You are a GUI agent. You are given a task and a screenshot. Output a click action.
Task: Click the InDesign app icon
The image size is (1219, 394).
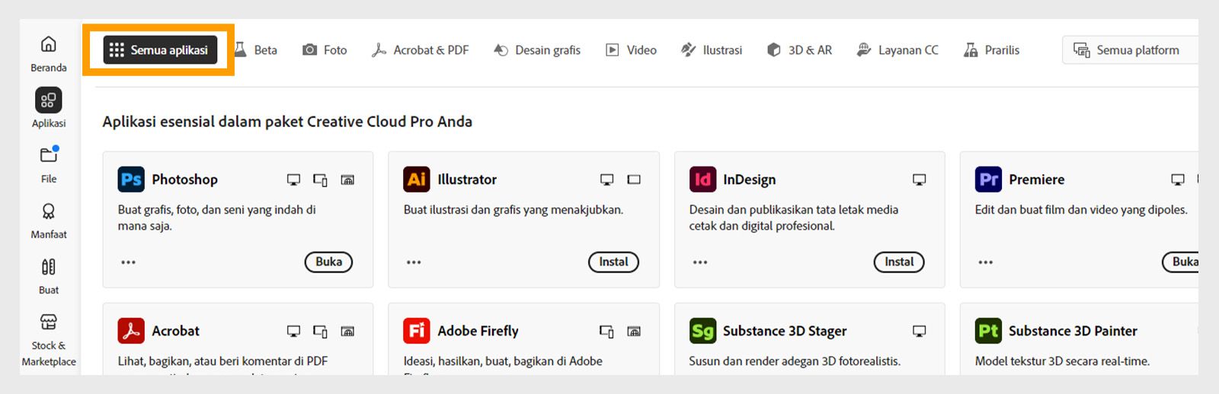click(702, 180)
